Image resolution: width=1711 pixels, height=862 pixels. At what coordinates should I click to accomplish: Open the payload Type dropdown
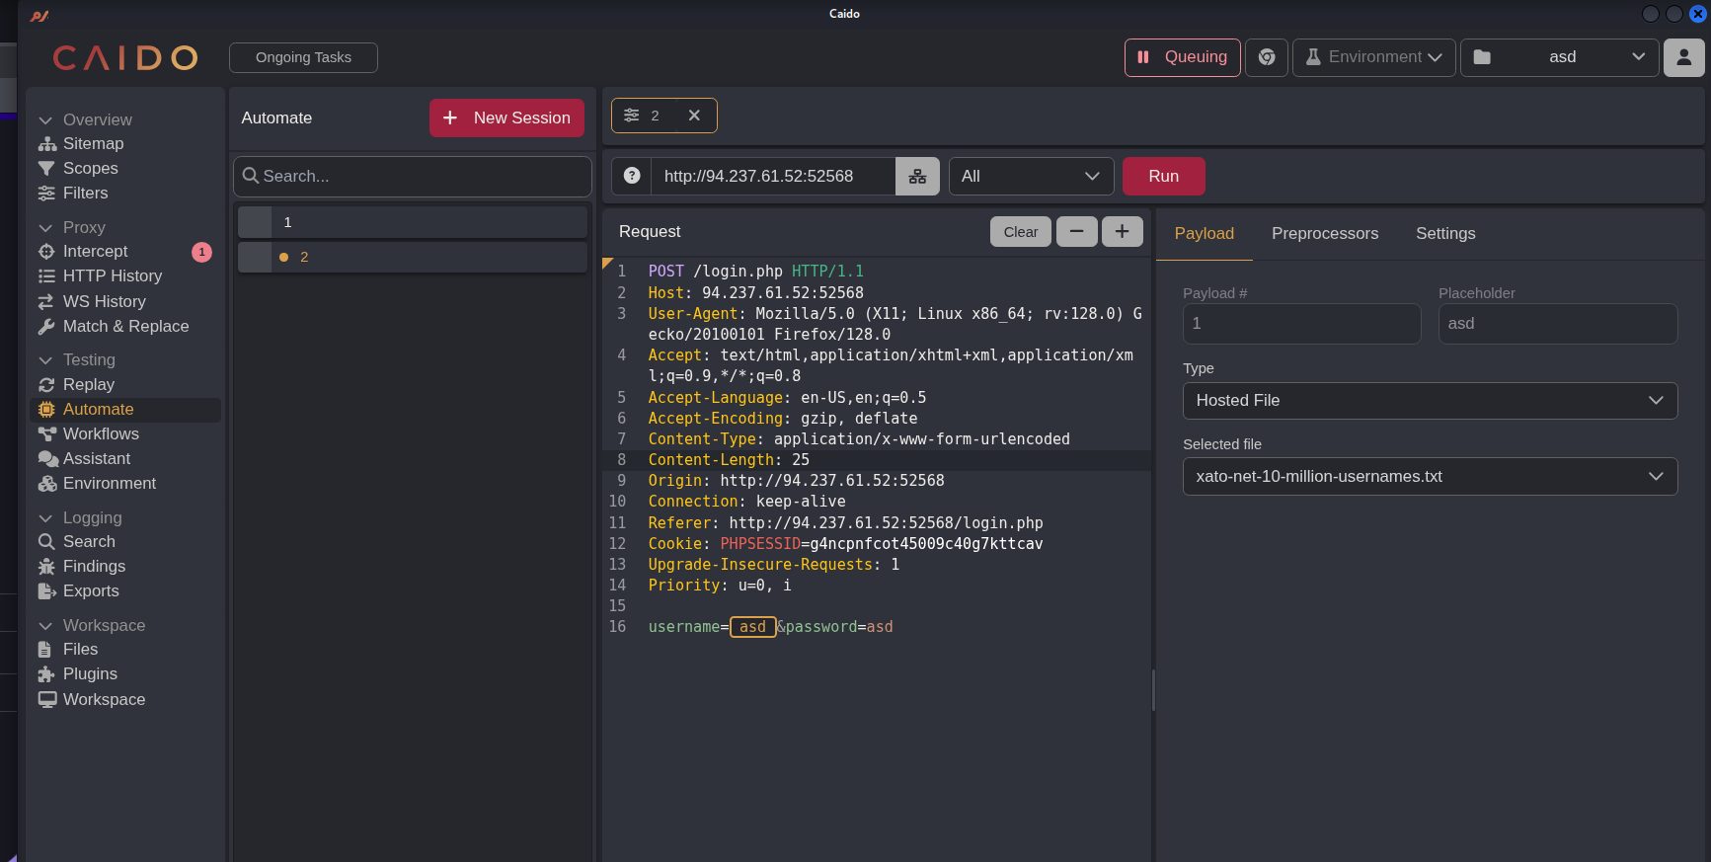[1429, 401]
